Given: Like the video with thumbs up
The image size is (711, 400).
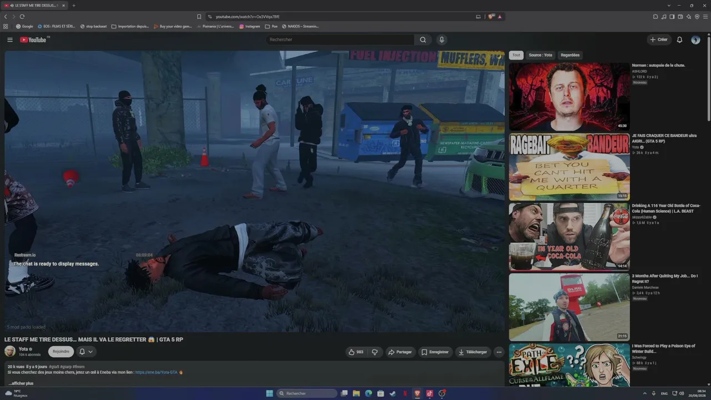Looking at the screenshot, I should (355, 352).
